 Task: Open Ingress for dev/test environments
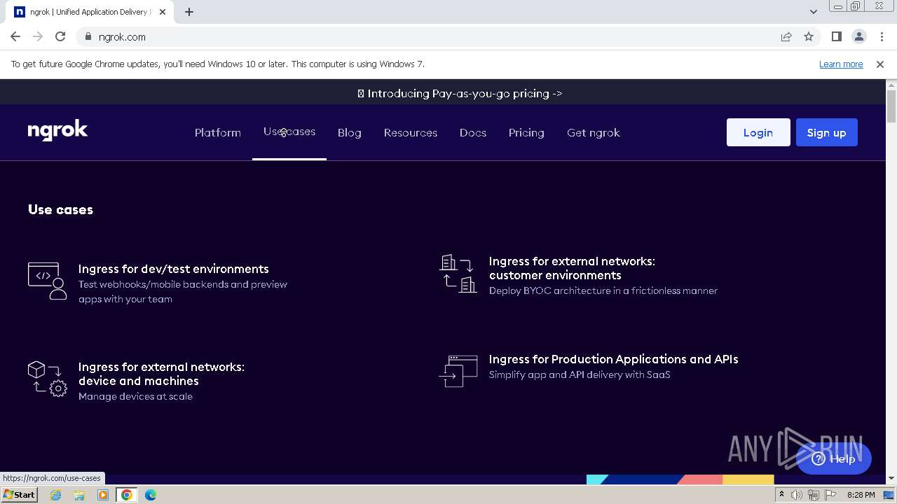coord(174,269)
